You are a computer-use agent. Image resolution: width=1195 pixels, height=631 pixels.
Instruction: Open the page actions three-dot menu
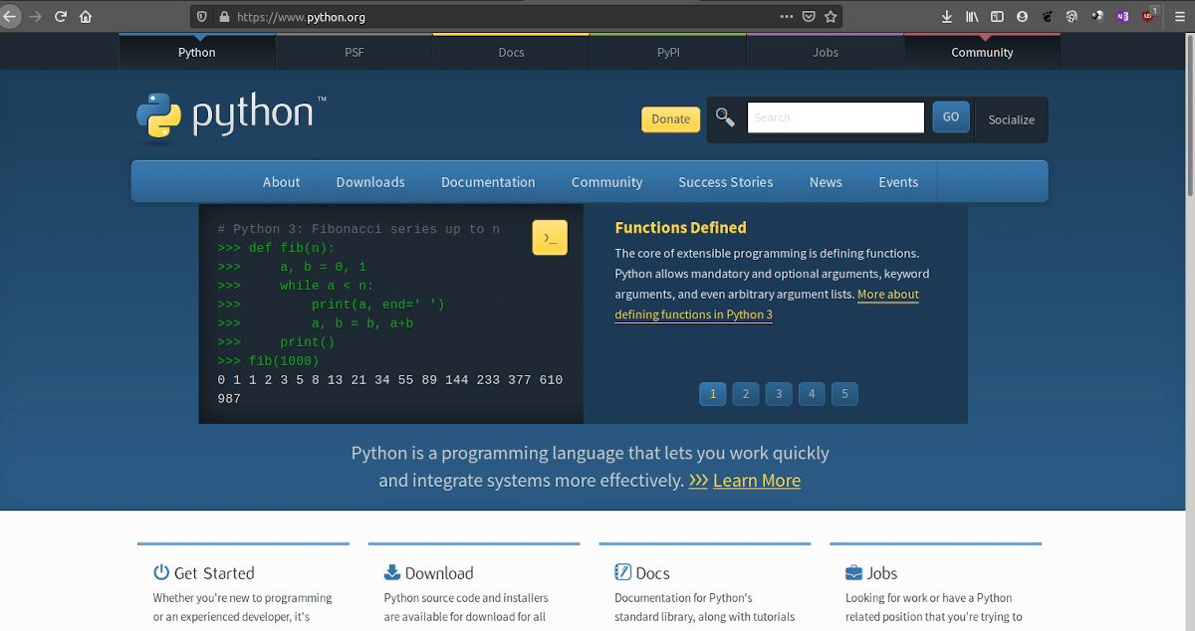pos(787,16)
